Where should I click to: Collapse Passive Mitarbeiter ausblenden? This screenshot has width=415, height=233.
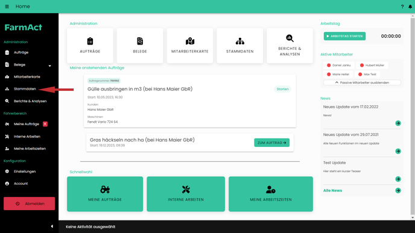coord(362,82)
